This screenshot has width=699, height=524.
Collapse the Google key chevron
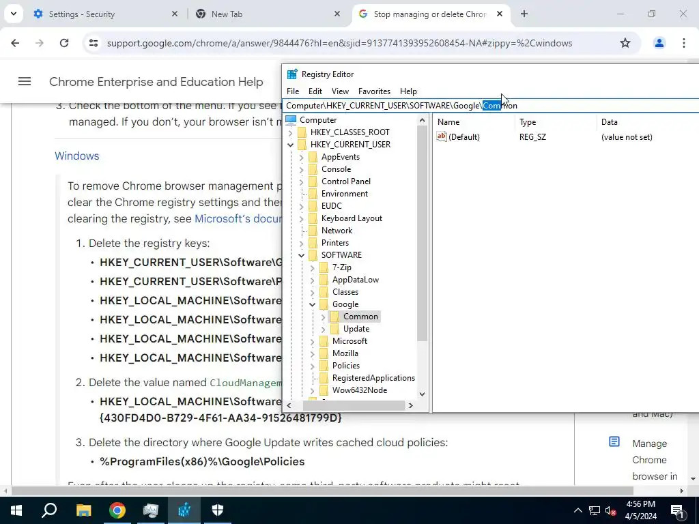[312, 304]
